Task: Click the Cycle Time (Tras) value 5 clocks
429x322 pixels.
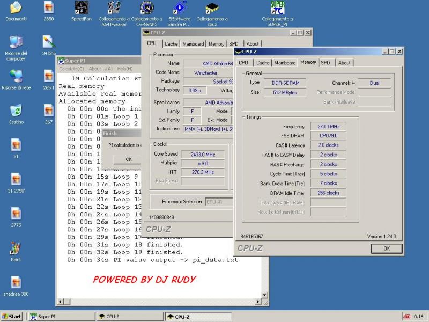Action: click(328, 174)
